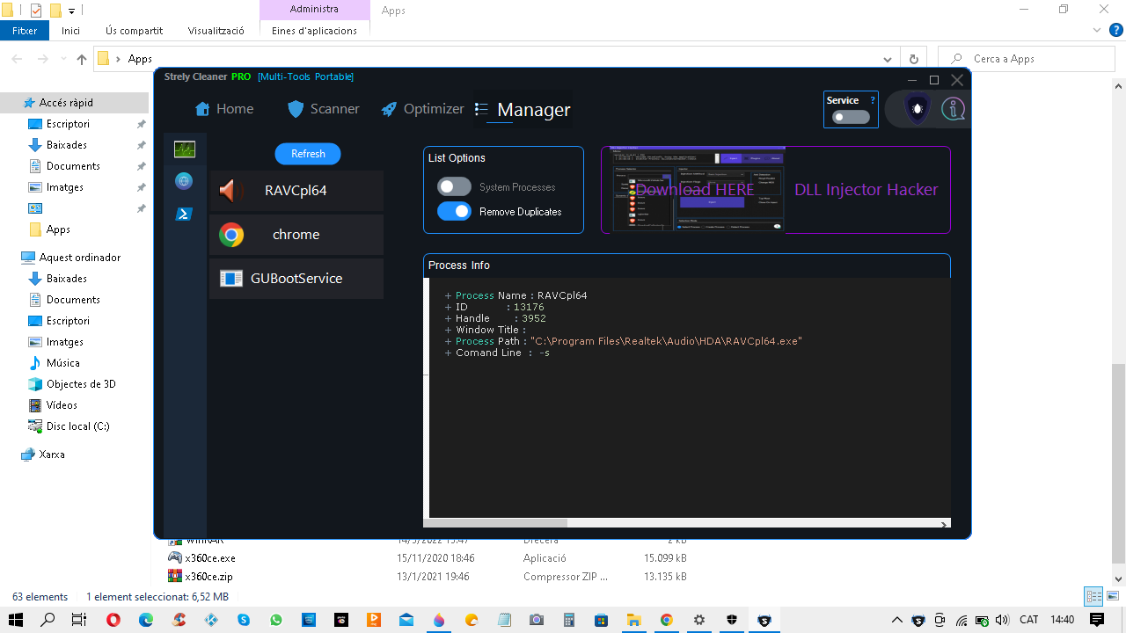Click the volume icon in system tray
The height and width of the screenshot is (633, 1126).
(1002, 620)
